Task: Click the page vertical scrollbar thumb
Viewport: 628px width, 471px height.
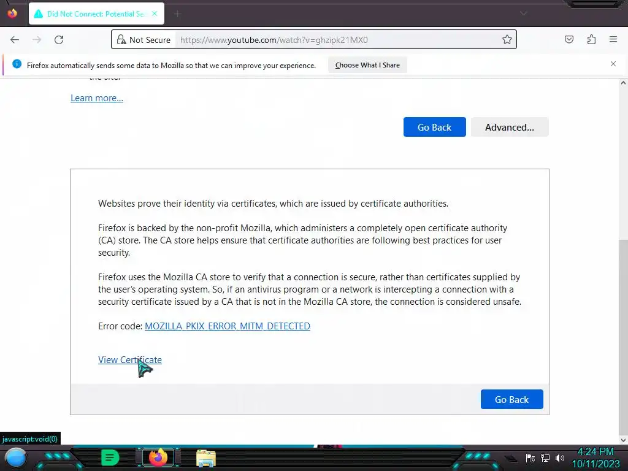Action: coord(623,337)
